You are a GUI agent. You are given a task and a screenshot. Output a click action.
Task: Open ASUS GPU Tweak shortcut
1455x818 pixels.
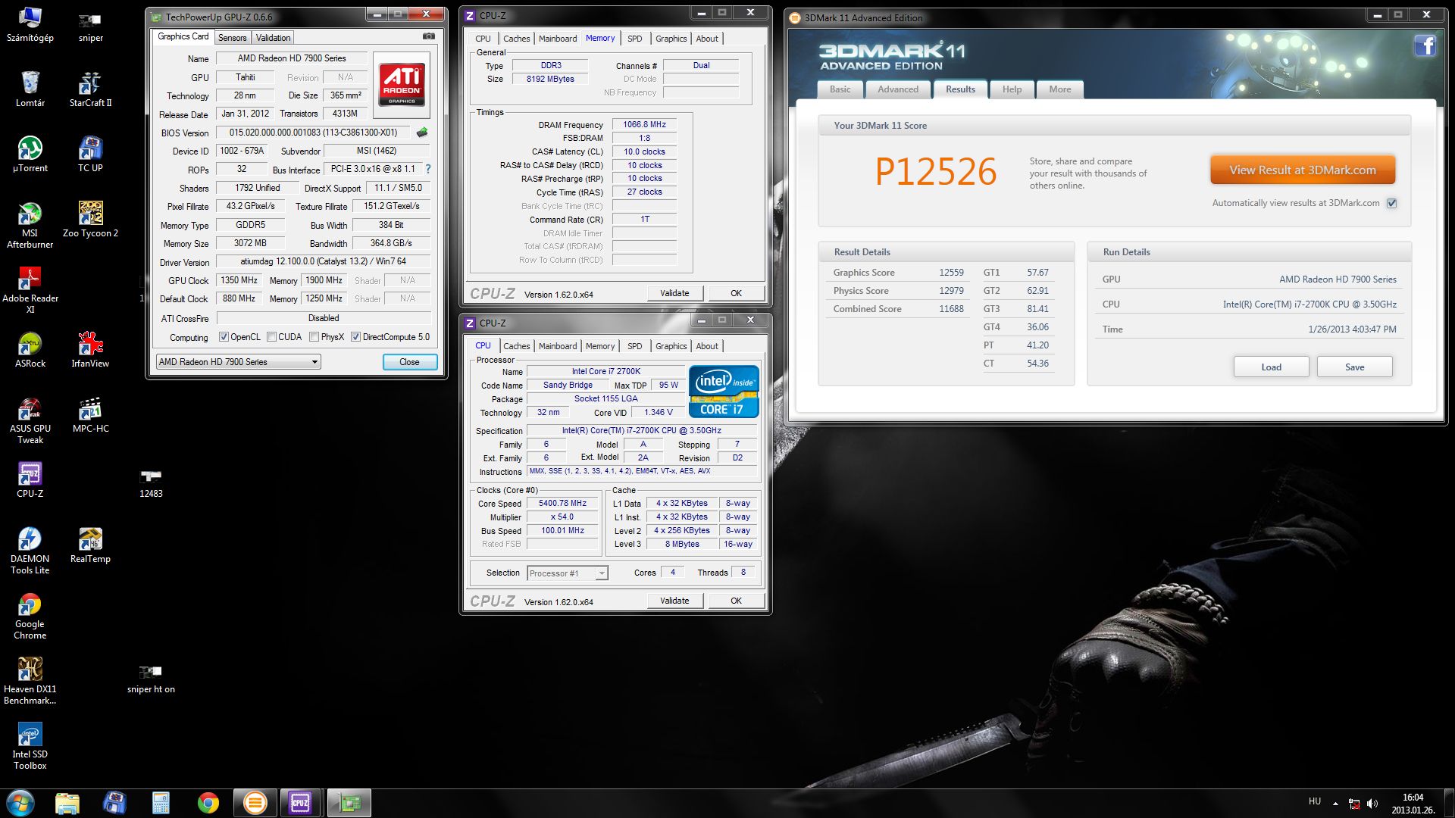pyautogui.click(x=30, y=410)
